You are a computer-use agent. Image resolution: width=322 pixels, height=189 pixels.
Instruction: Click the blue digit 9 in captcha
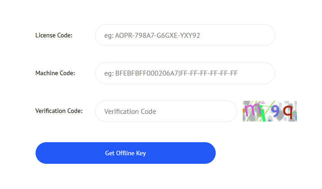pos(275,111)
